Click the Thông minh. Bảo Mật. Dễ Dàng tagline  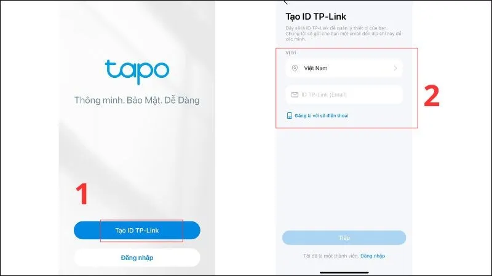coord(137,100)
